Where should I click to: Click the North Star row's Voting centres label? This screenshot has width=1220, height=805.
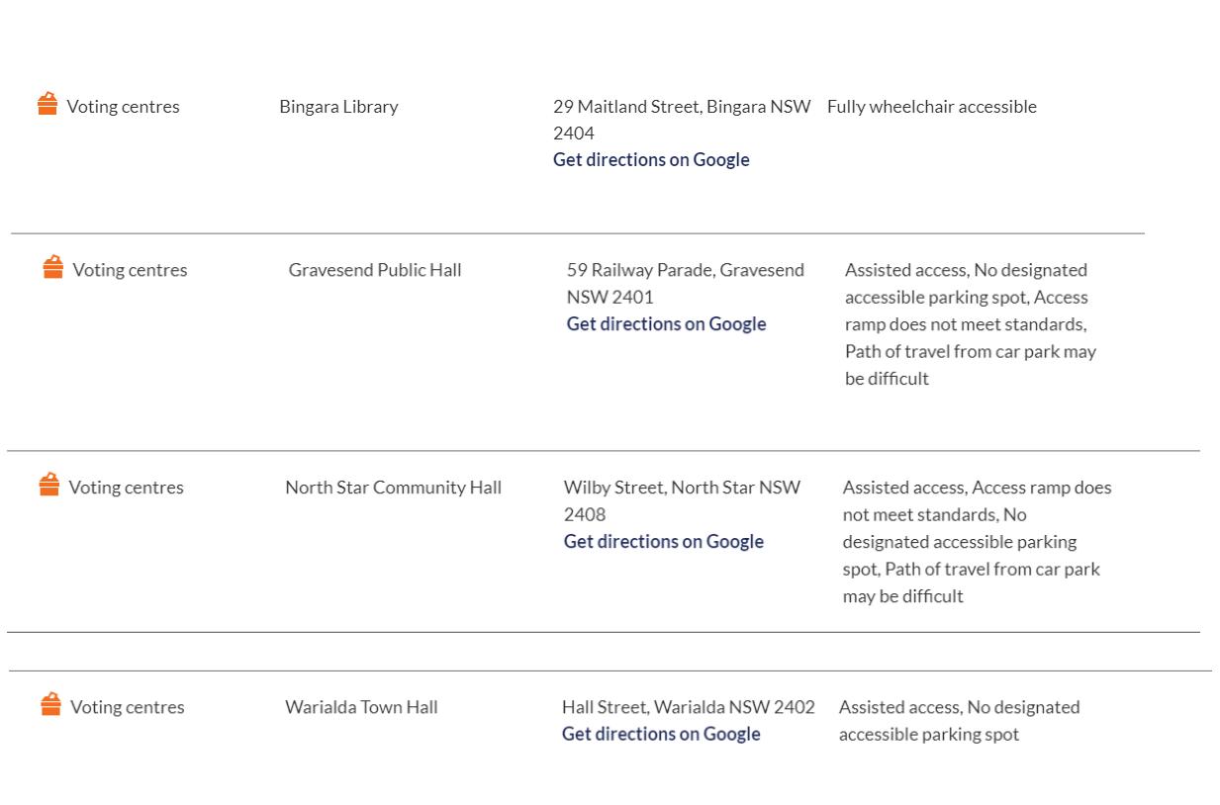pos(126,487)
